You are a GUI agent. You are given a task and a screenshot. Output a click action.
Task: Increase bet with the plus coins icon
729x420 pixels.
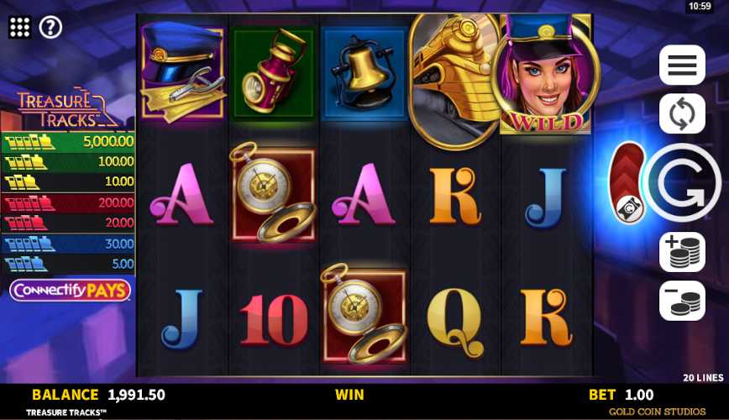pyautogui.click(x=682, y=252)
